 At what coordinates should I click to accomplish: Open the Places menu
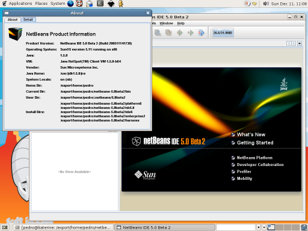41,4
